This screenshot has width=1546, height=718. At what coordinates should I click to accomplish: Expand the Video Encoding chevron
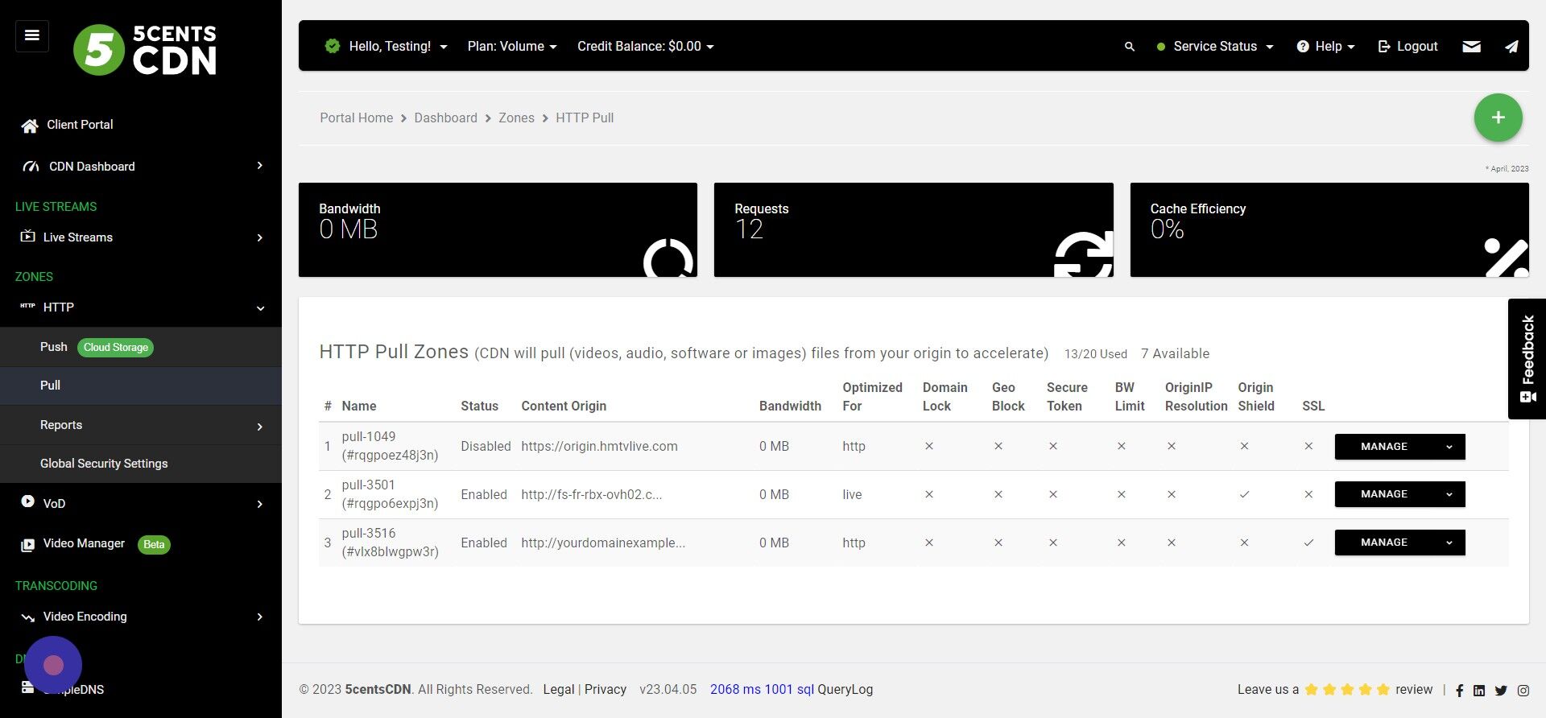point(259,617)
